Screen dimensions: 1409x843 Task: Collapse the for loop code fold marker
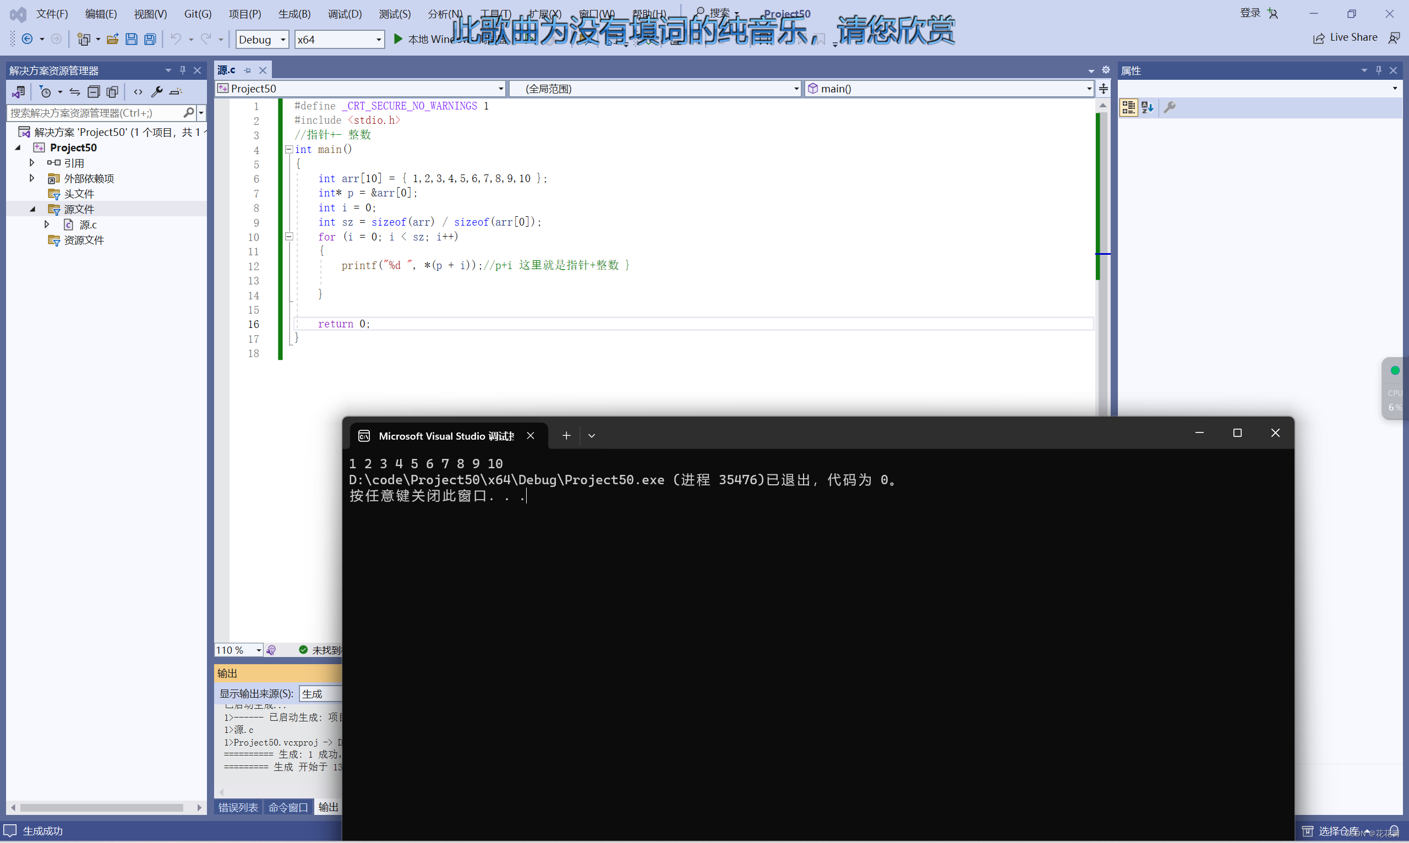[x=289, y=237]
